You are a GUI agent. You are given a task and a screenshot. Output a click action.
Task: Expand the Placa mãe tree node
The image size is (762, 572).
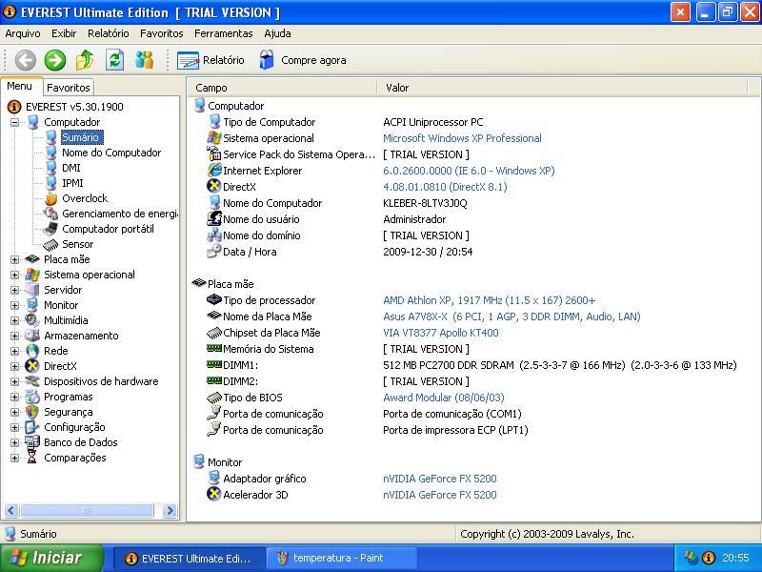pos(14,259)
